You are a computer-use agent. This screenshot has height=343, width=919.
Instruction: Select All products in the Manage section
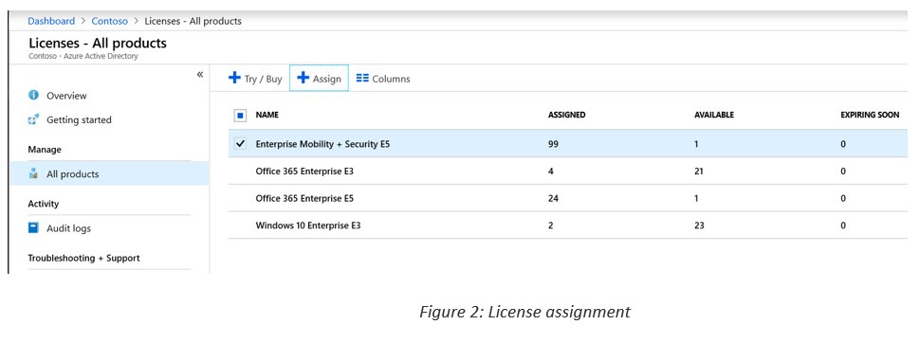click(x=109, y=173)
